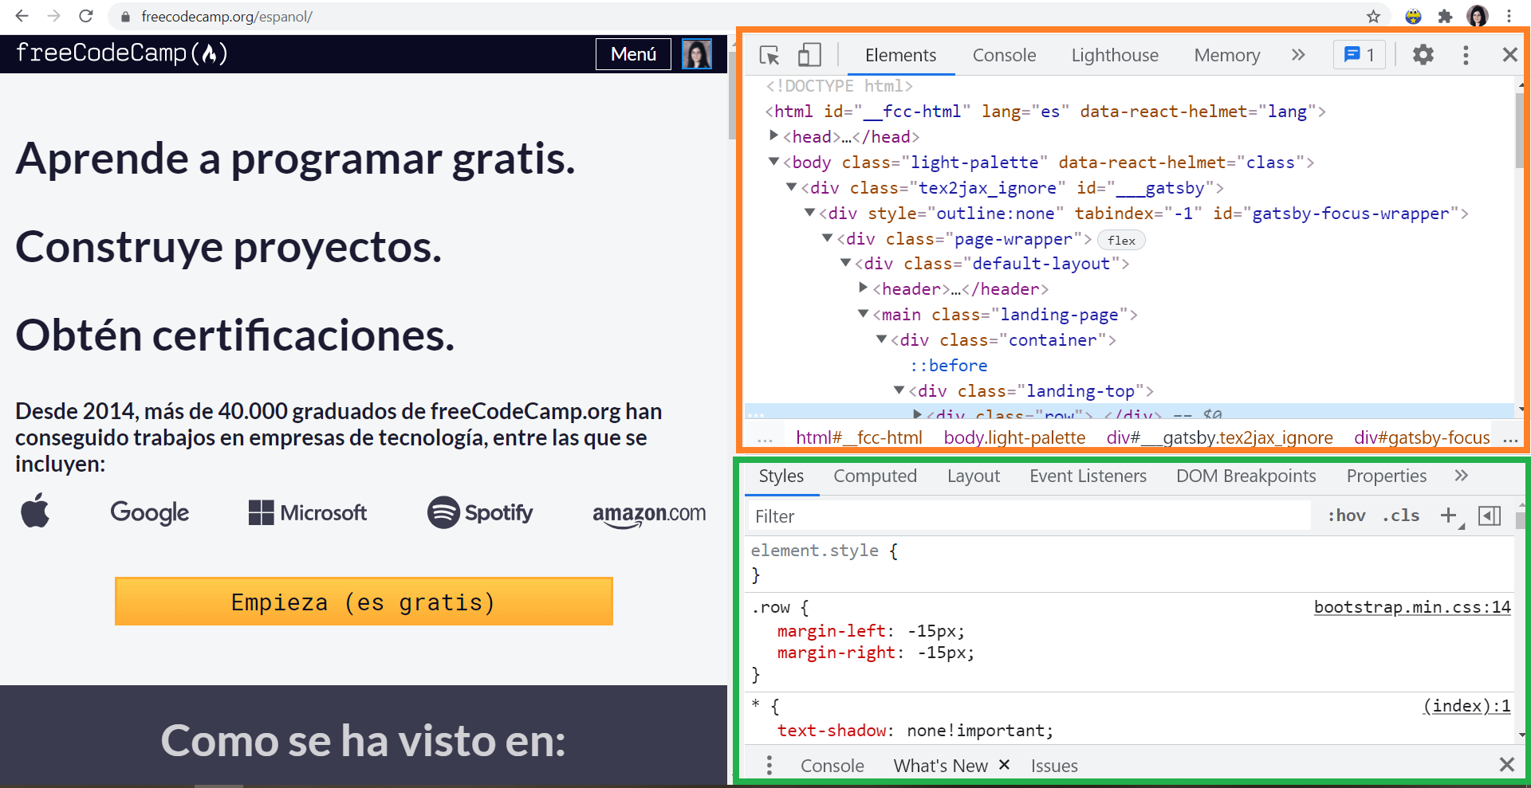
Task: Click the flex badge on page-wrapper
Action: (1120, 239)
